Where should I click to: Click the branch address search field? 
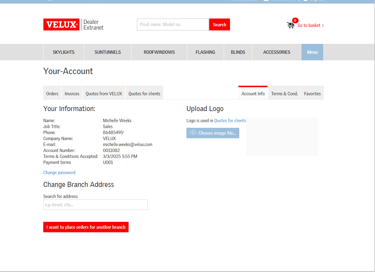pyautogui.click(x=95, y=205)
